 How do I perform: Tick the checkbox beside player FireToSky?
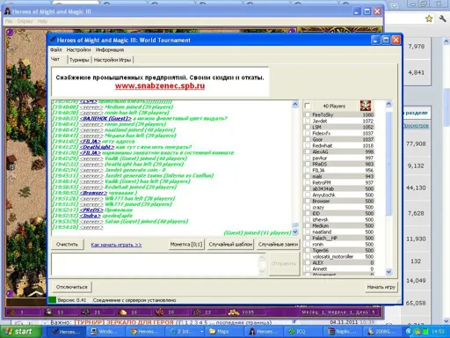tap(308, 114)
